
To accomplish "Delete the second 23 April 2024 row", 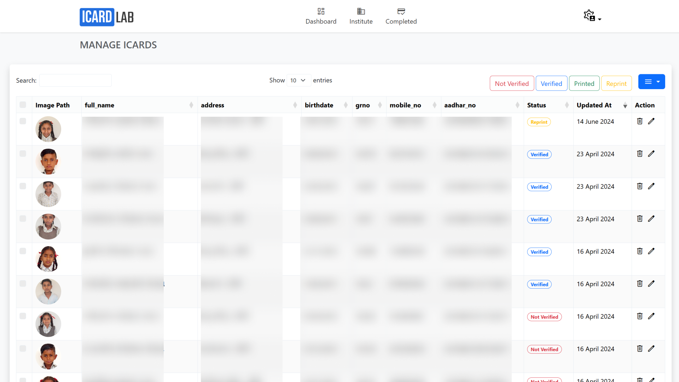I will (640, 186).
